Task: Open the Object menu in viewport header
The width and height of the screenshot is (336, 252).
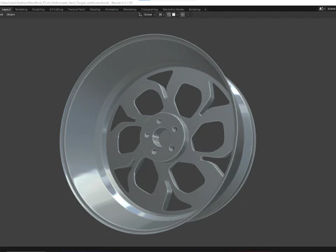Action: (x=10, y=15)
